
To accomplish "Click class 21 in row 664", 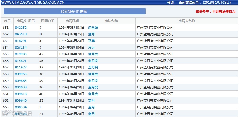I will (x=41, y=114).
